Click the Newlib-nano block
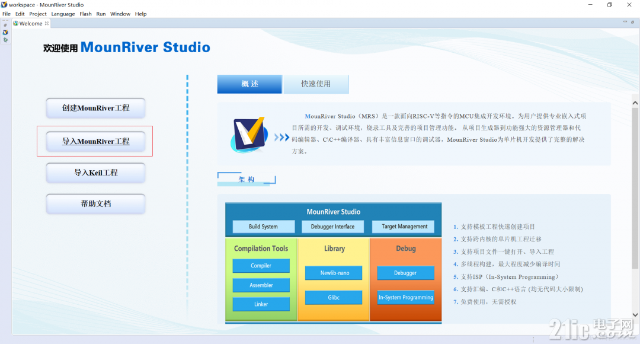This screenshot has width=640, height=344. coord(334,273)
